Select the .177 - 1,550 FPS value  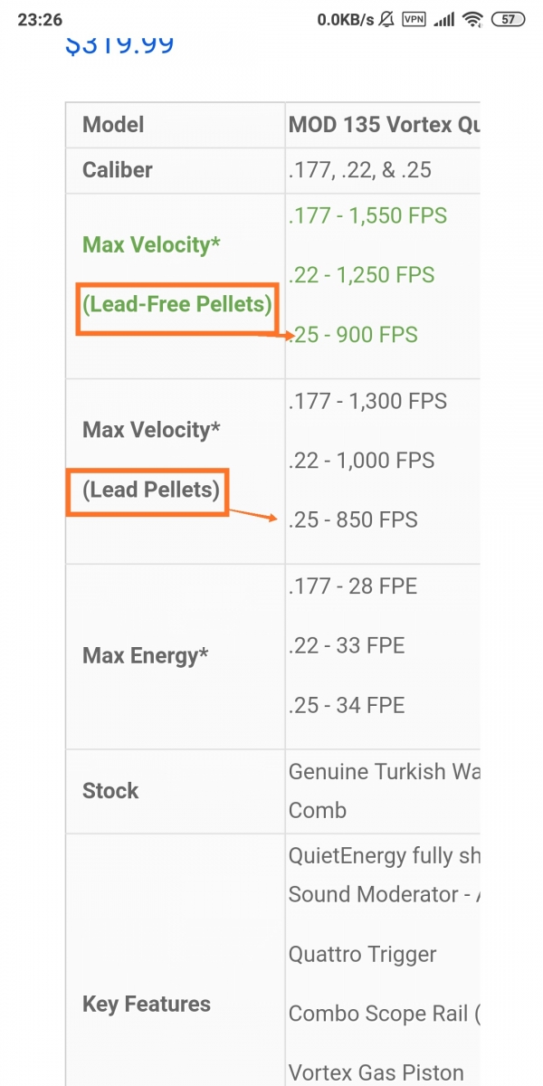coord(367,215)
